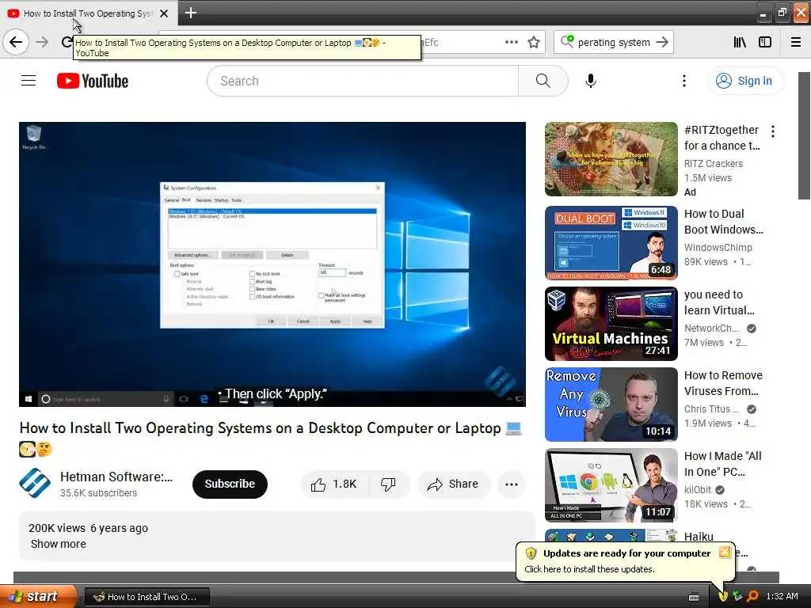Screen dimensions: 811x608
Task: Click the RITZ Crackers channel name
Action: (714, 163)
